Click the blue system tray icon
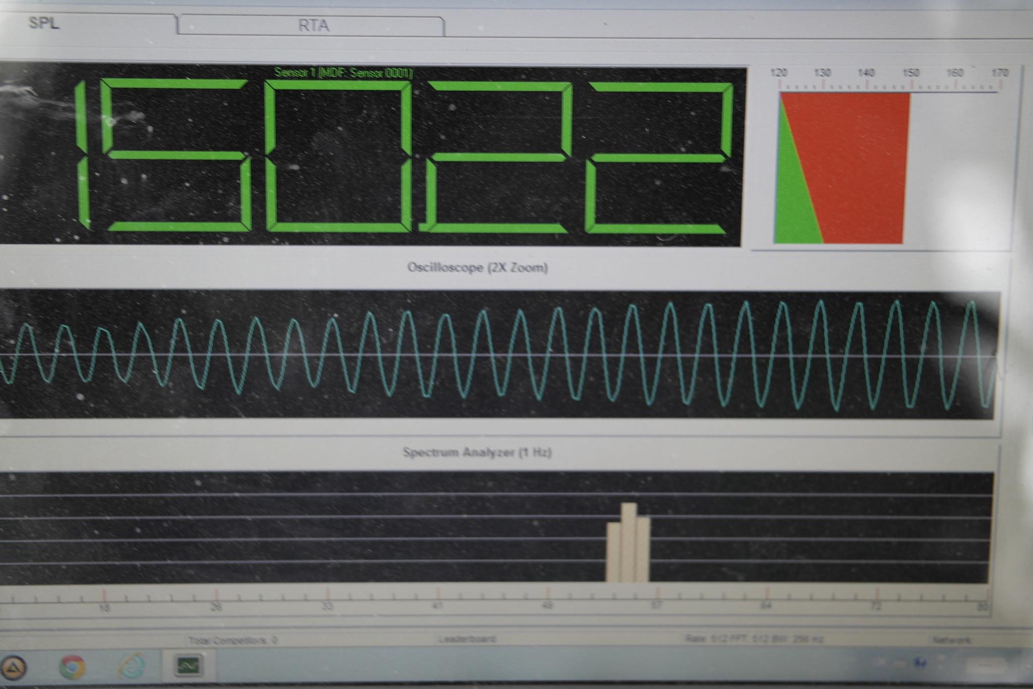The image size is (1033, 689). pyautogui.click(x=921, y=663)
